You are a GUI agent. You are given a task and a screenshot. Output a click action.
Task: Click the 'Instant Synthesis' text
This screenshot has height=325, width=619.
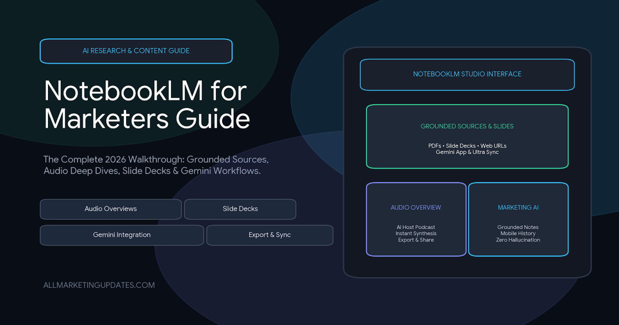point(416,233)
